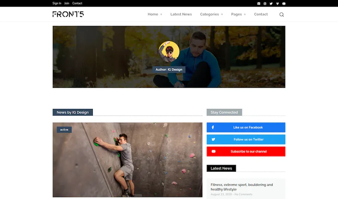The image size is (338, 199).
Task: Expand the Pages menu plus sign
Action: point(244,14)
